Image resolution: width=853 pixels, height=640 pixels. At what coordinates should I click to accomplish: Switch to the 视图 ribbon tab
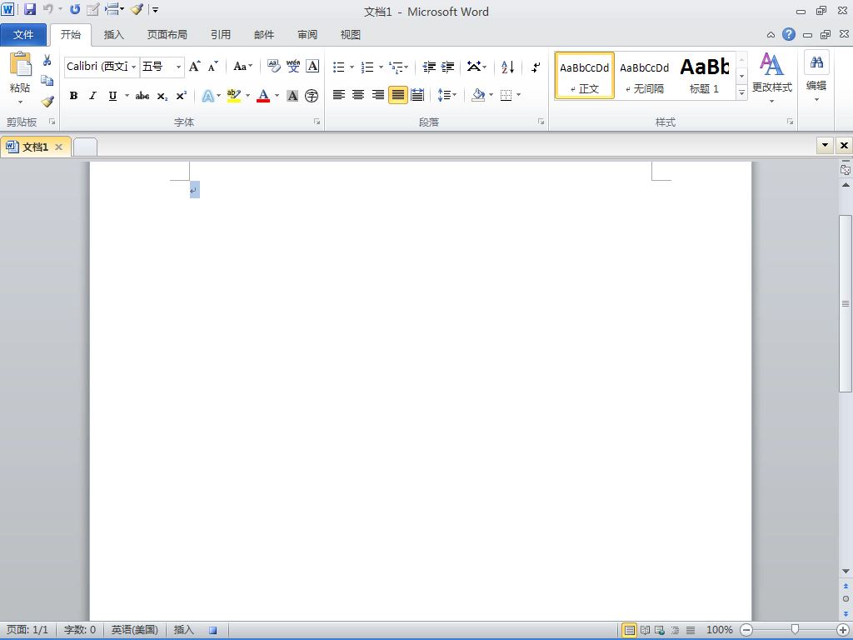pos(351,35)
